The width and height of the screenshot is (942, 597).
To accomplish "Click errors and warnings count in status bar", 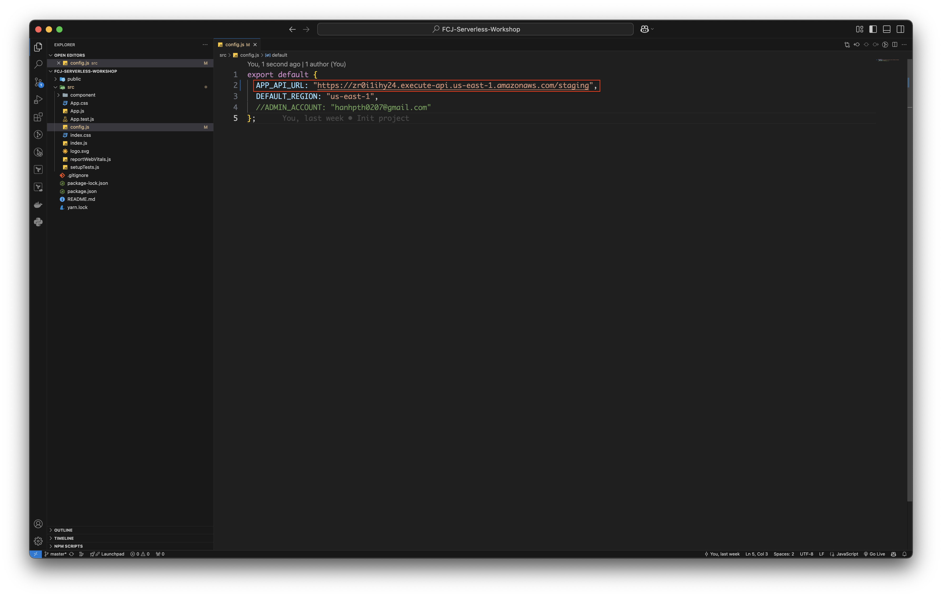I will pos(140,554).
